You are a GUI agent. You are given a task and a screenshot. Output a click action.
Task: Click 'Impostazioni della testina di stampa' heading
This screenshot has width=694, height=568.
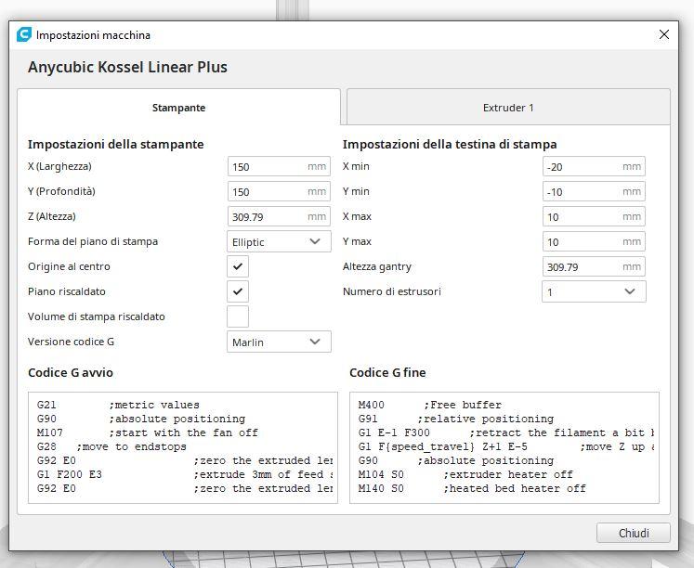tap(450, 144)
